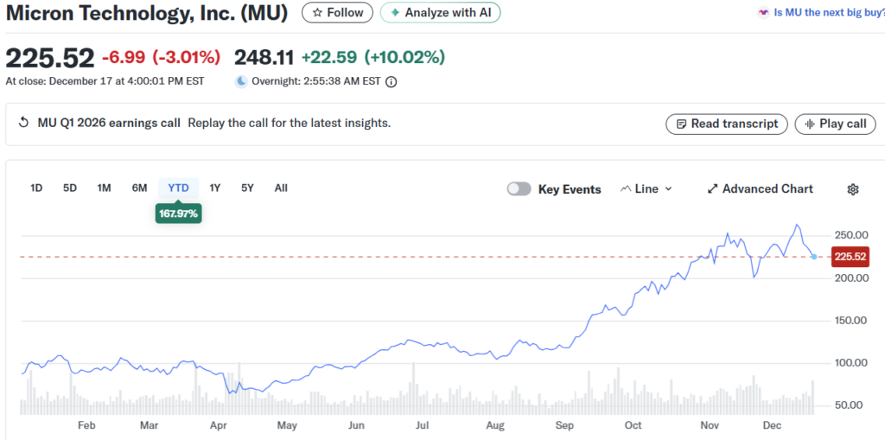Click the Advanced Chart expand arrows icon

[x=713, y=189]
